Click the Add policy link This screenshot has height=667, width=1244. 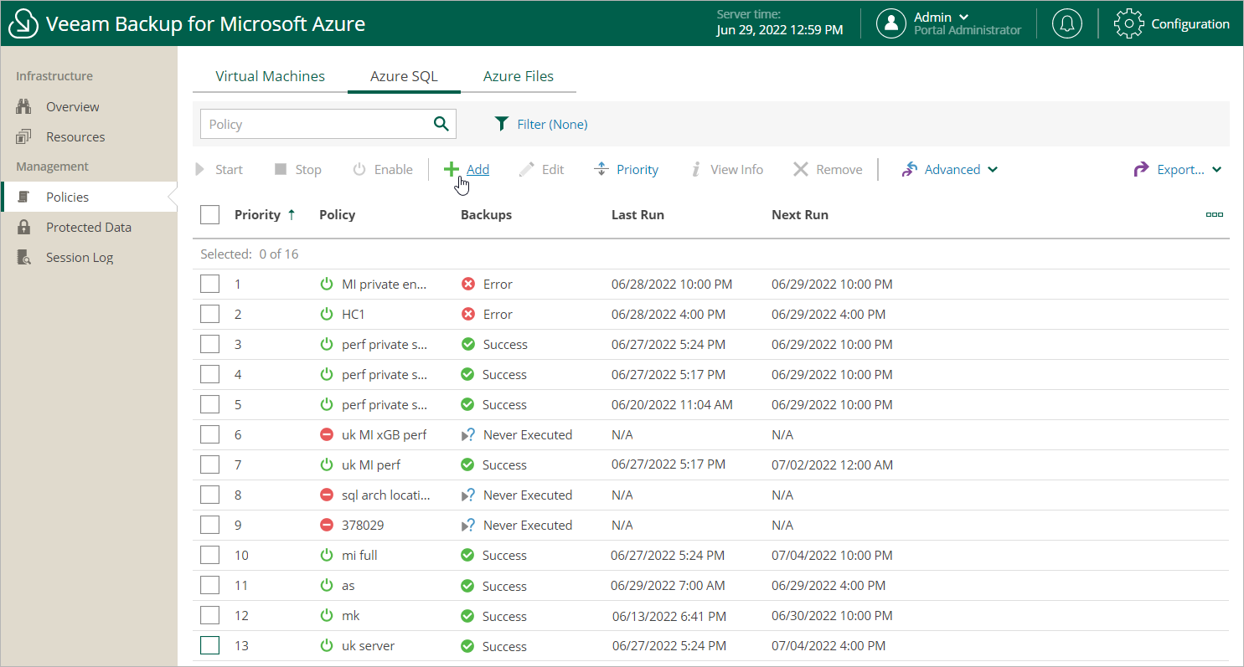point(477,169)
